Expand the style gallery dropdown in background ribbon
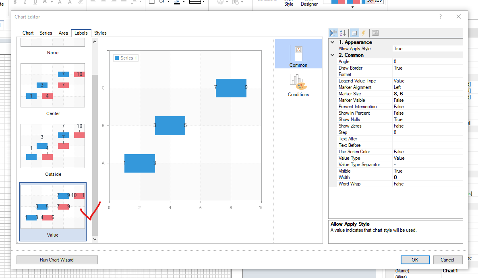Viewport: 478px width, 278px height. point(352,7)
